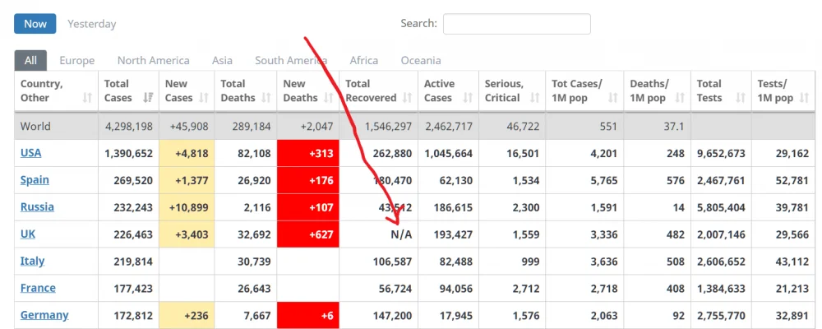The height and width of the screenshot is (329, 822).
Task: Open the Italy country link
Action: [x=33, y=261]
